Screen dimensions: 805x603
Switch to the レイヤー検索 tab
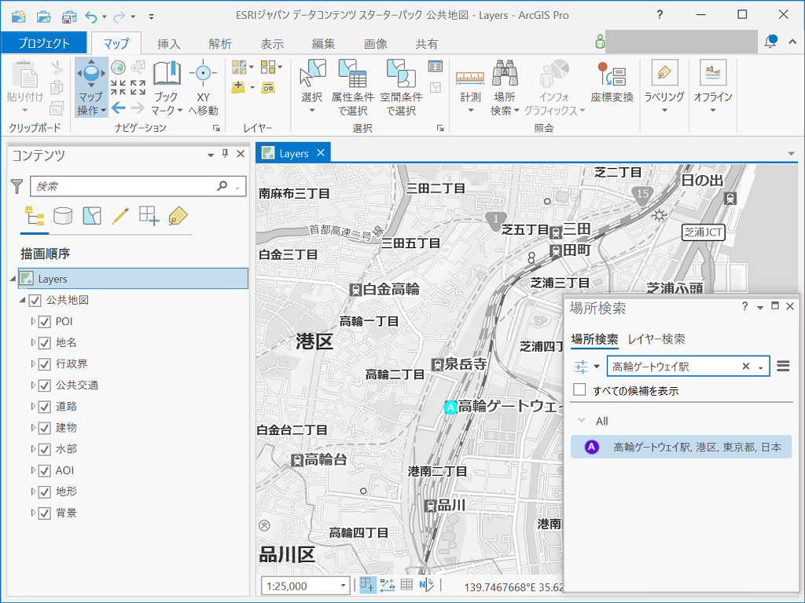[656, 339]
